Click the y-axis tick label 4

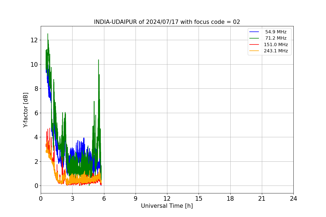[36, 137]
